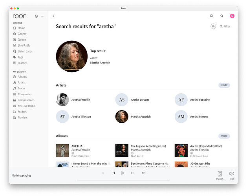The image size is (247, 196).
Task: Click MORE button for Albums
Action: coord(224,136)
